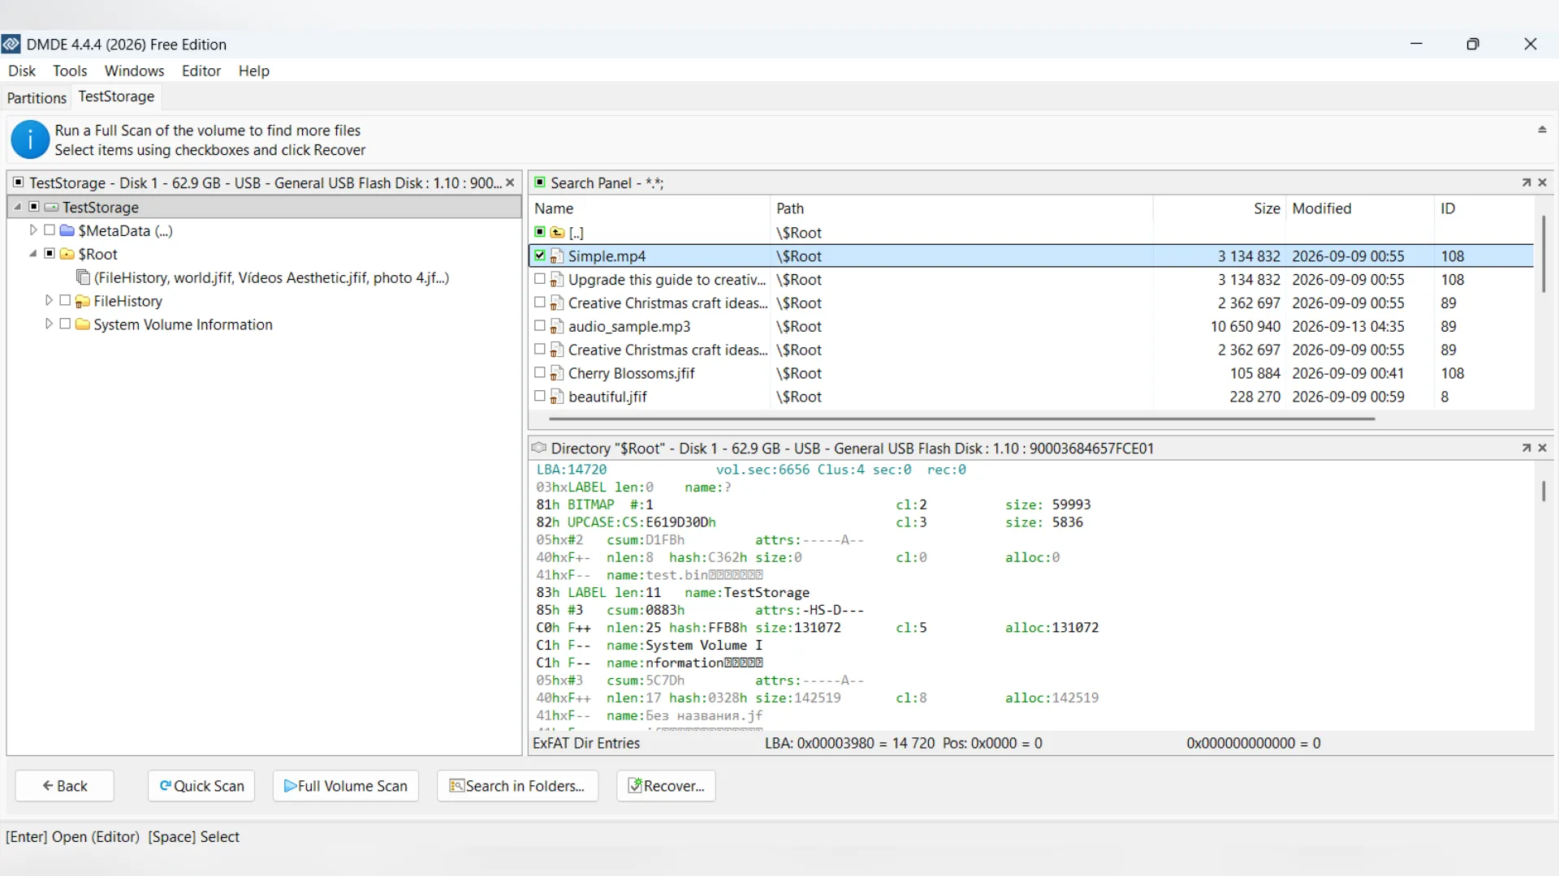Screen dimensions: 1559x876
Task: Close the Search Panel
Action: (x=1543, y=182)
